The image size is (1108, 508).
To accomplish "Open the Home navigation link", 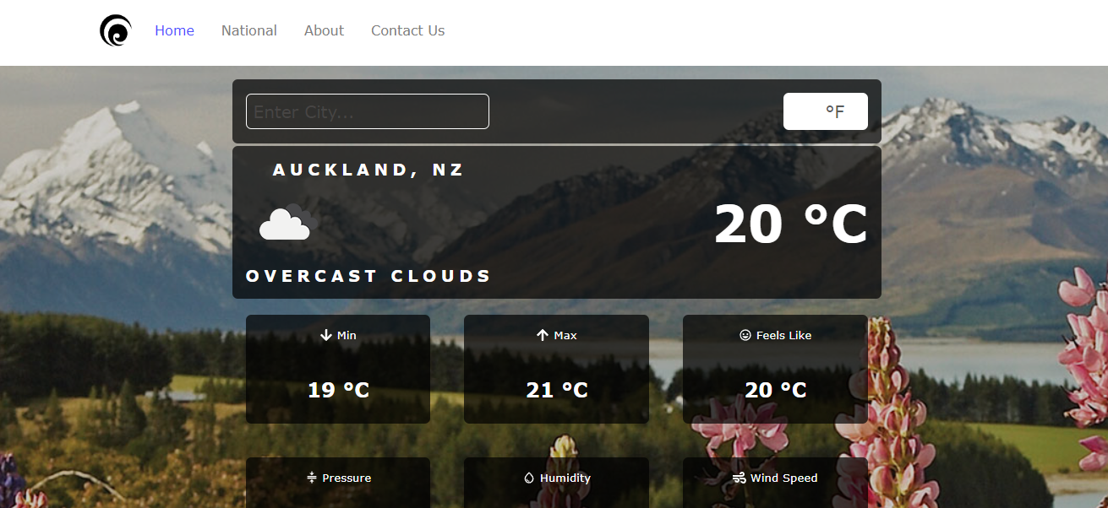I will click(x=174, y=30).
